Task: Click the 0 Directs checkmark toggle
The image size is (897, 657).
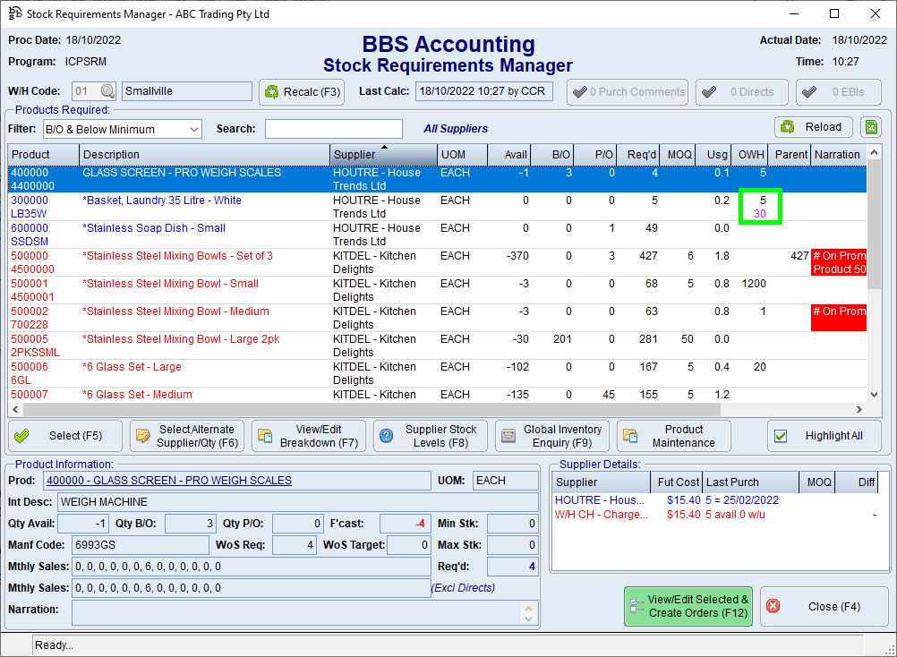Action: point(710,90)
